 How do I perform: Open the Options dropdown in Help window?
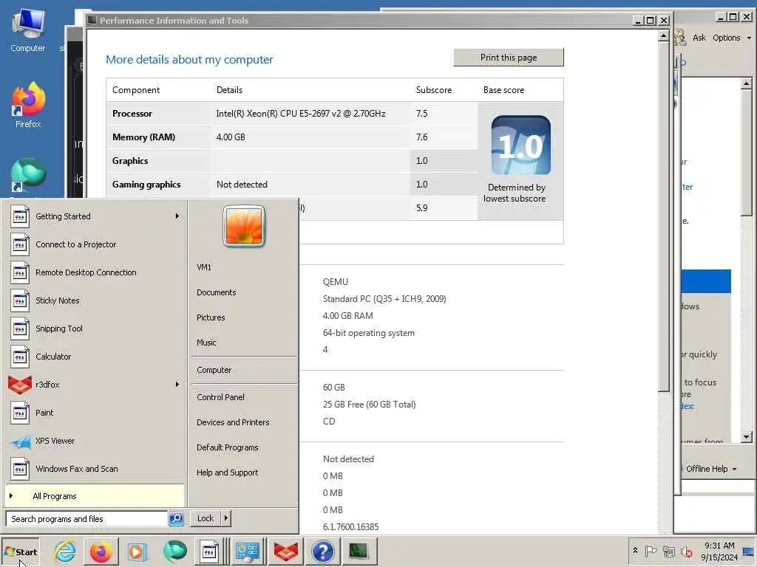[731, 38]
